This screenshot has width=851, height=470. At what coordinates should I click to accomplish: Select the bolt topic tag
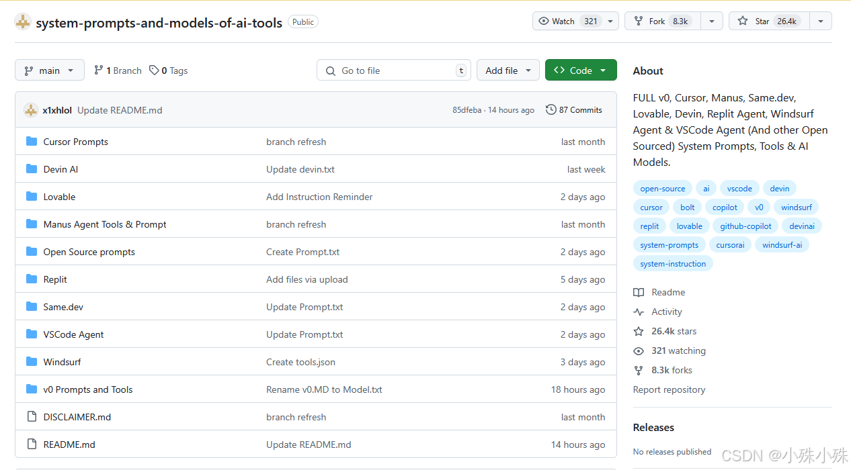pyautogui.click(x=688, y=207)
